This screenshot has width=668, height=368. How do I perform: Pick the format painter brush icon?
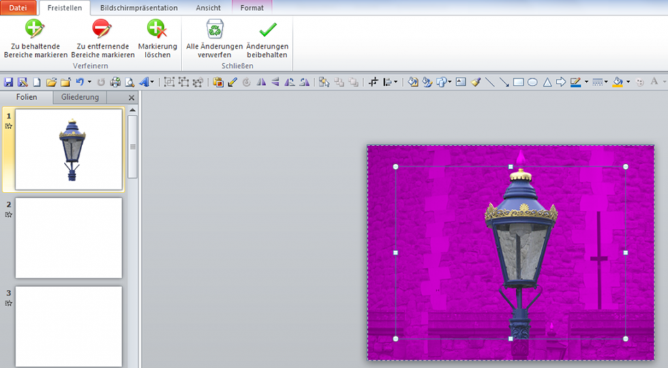click(x=476, y=82)
